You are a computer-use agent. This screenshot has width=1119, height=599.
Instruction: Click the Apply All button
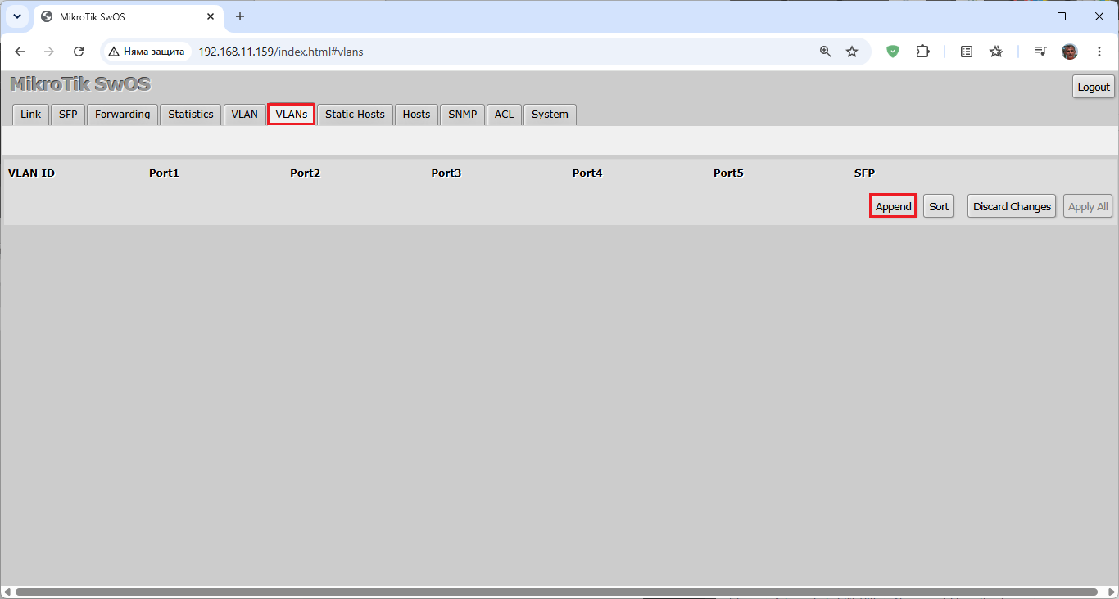pos(1088,206)
